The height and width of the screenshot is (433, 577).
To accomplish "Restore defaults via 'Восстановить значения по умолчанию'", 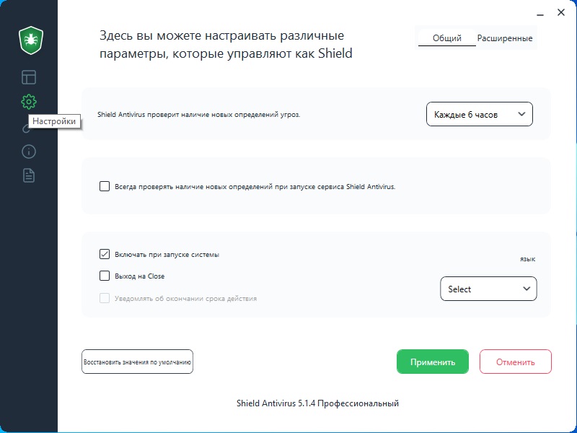I will coord(137,362).
